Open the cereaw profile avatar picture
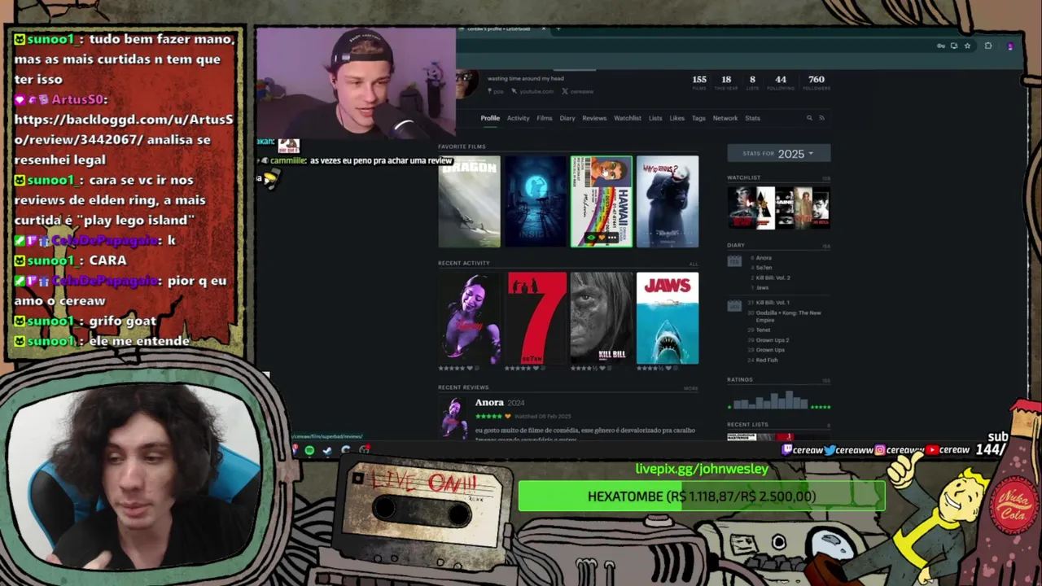The width and height of the screenshot is (1042, 586). tap(466, 84)
